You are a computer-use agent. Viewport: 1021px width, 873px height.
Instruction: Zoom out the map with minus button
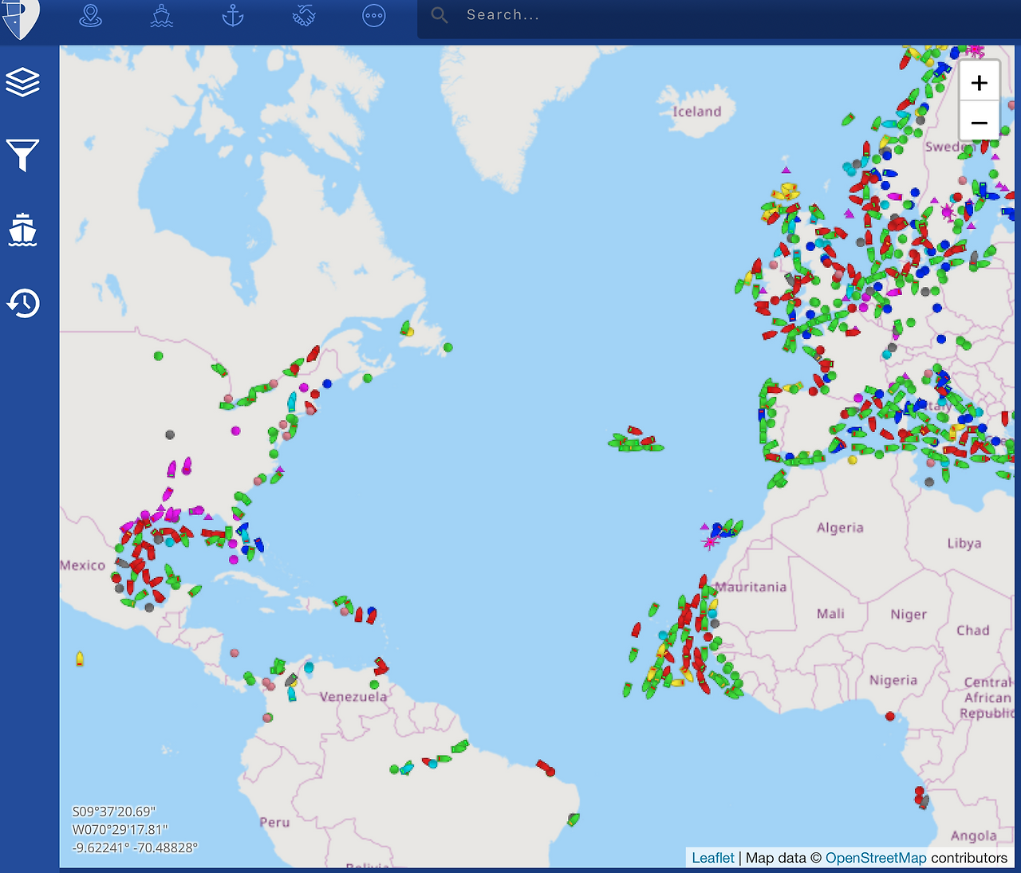click(x=980, y=122)
